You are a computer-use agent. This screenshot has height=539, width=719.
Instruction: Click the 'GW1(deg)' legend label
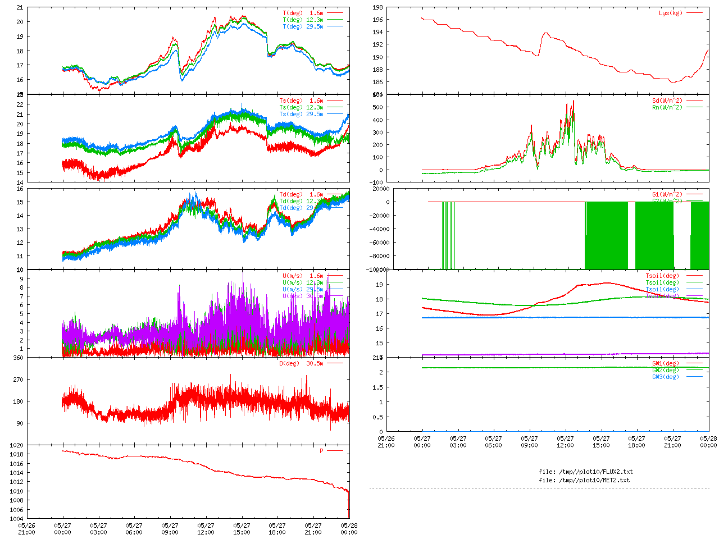(x=666, y=363)
